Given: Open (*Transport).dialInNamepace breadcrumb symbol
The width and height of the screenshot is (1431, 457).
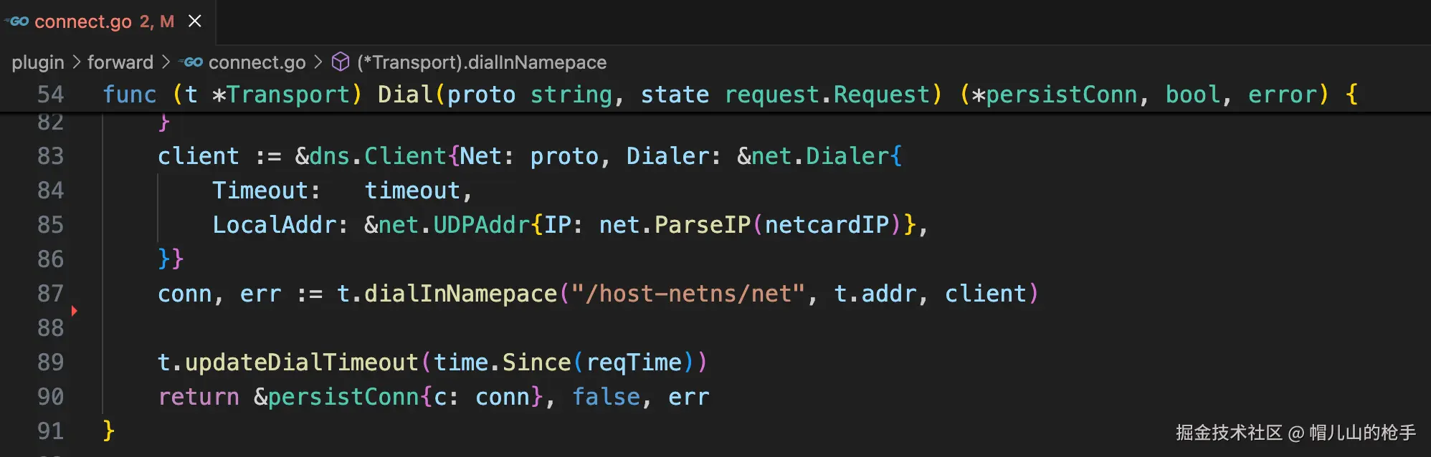Looking at the screenshot, I should pos(482,62).
